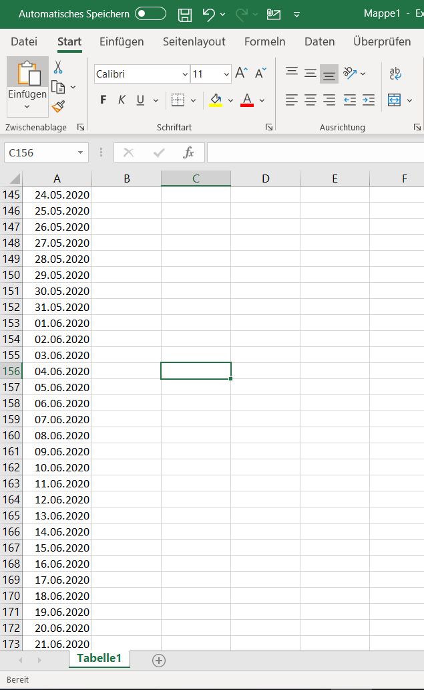Screen dimensions: 424x690
Task: Open the Undo history dropdown arrow
Action: point(223,15)
